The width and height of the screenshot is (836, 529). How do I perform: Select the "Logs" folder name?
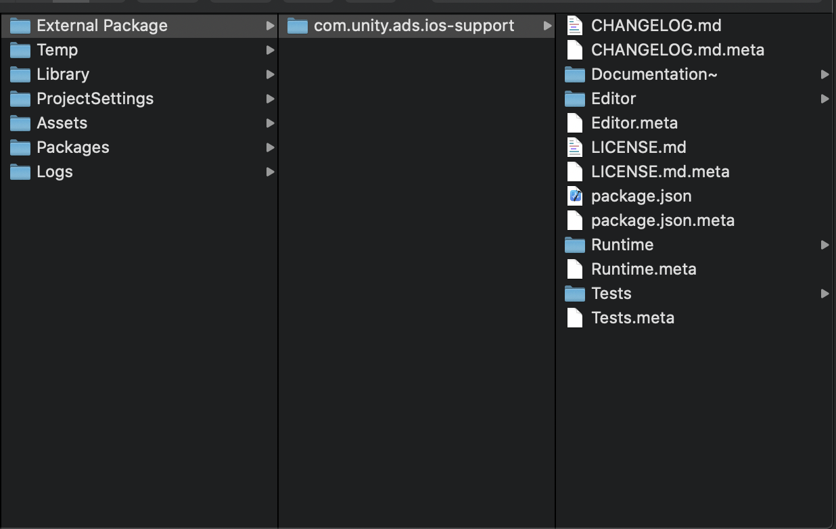coord(55,172)
